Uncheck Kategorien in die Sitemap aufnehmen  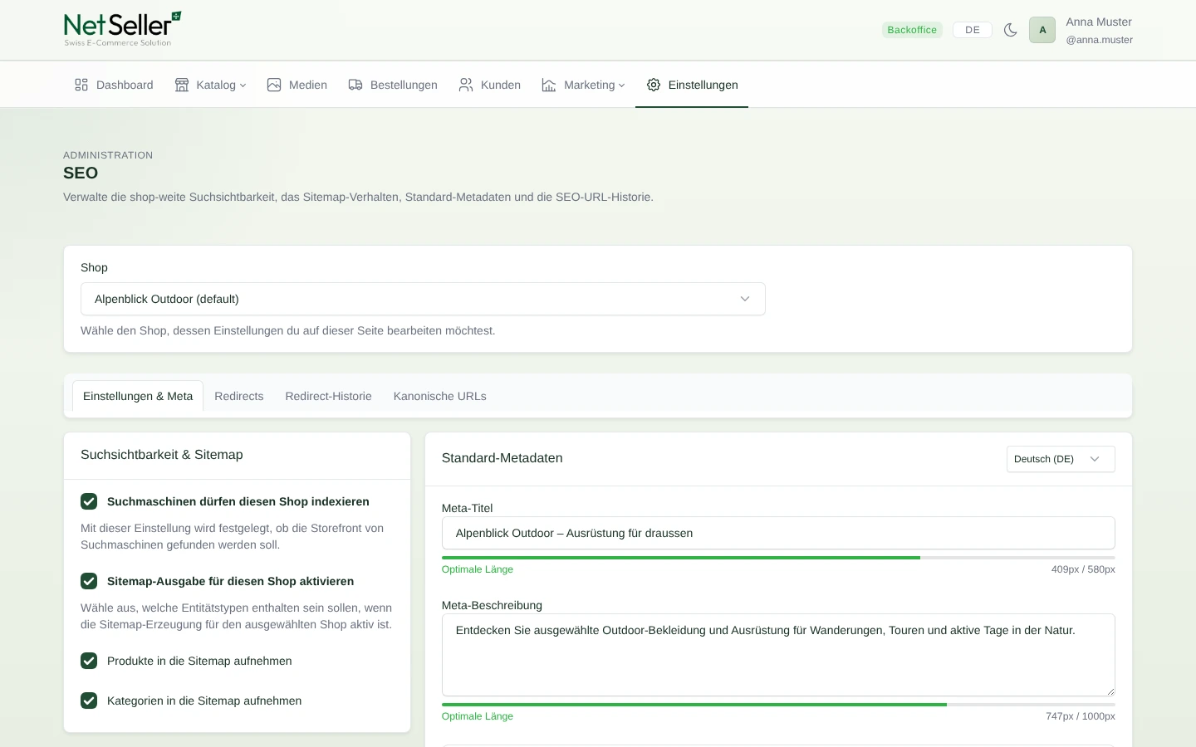point(89,701)
